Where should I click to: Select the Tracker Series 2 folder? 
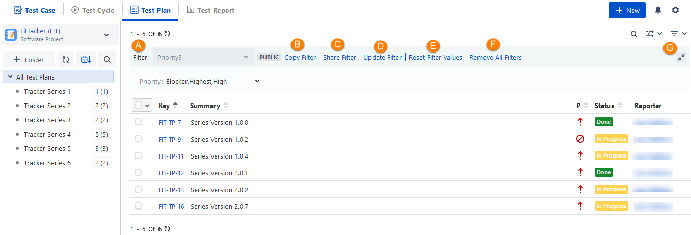pyautogui.click(x=47, y=106)
